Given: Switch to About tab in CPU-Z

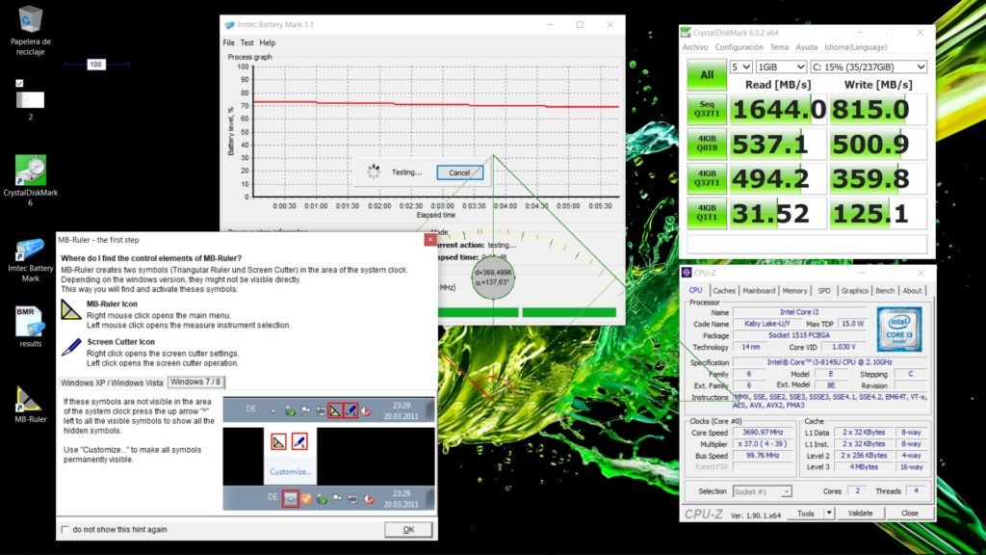Looking at the screenshot, I should (x=913, y=291).
